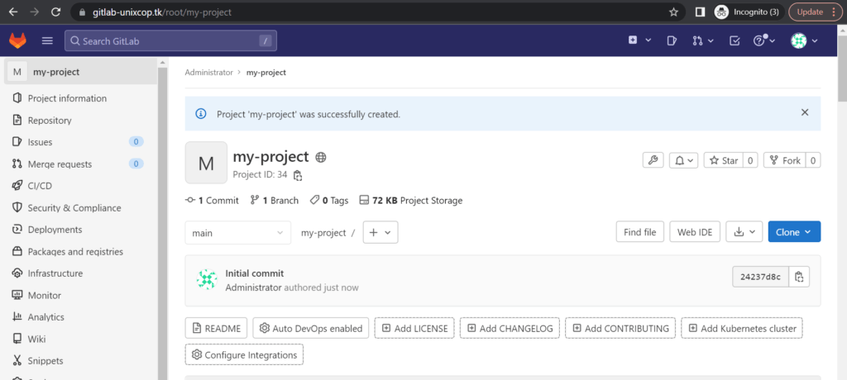Viewport: 847px width, 380px height.
Task: Click the Add LICENSE button
Action: click(x=415, y=328)
